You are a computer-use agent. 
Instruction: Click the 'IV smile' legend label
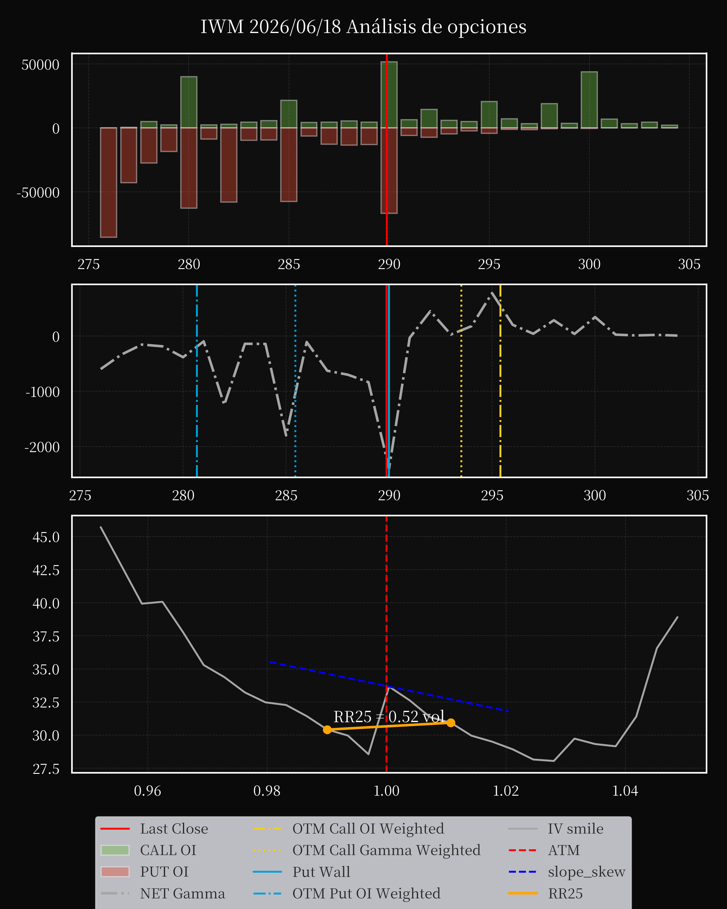(x=576, y=828)
